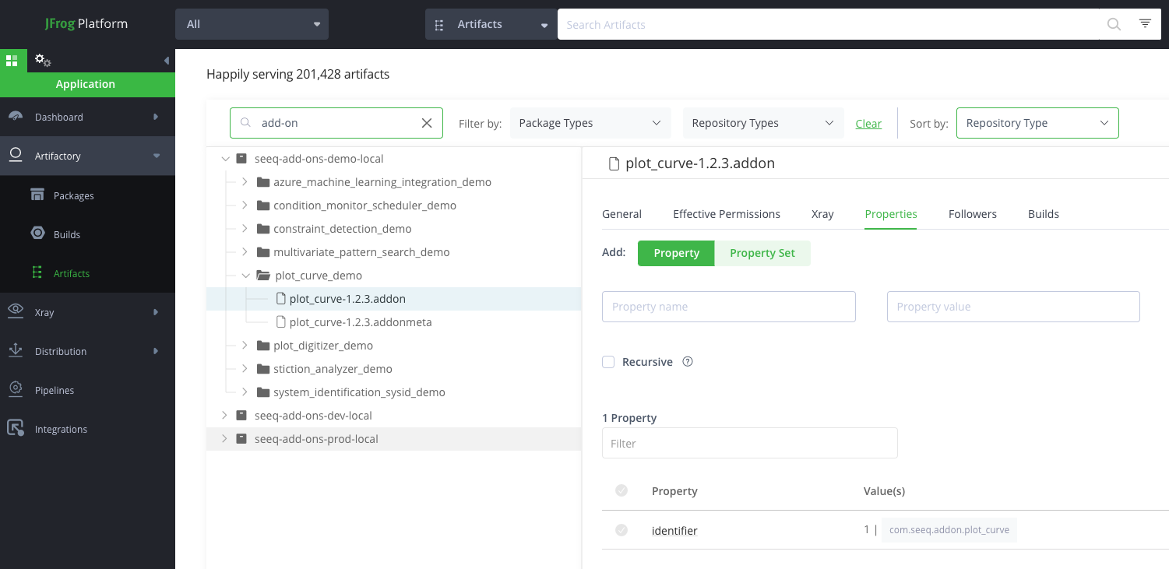Click the Property Set button
Screen dimensions: 1169x569
[x=762, y=253]
